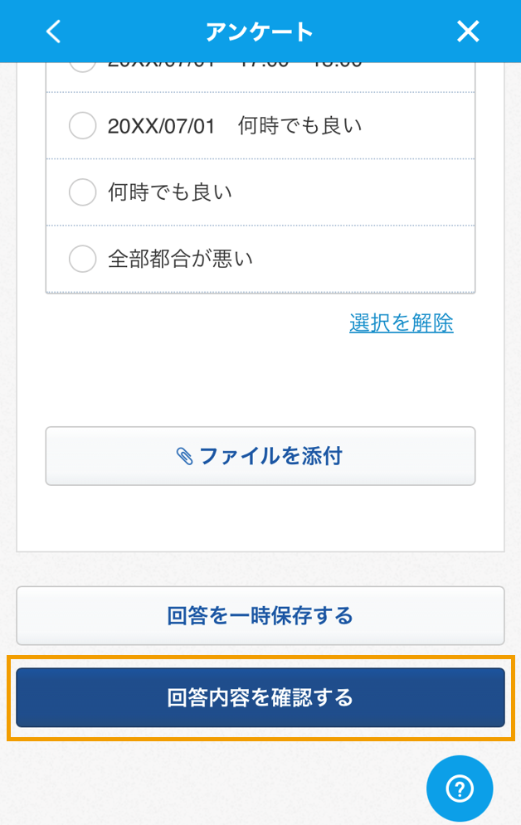Confirm answers with the 回答内容を確認する button
The image size is (521, 825).
click(260, 697)
